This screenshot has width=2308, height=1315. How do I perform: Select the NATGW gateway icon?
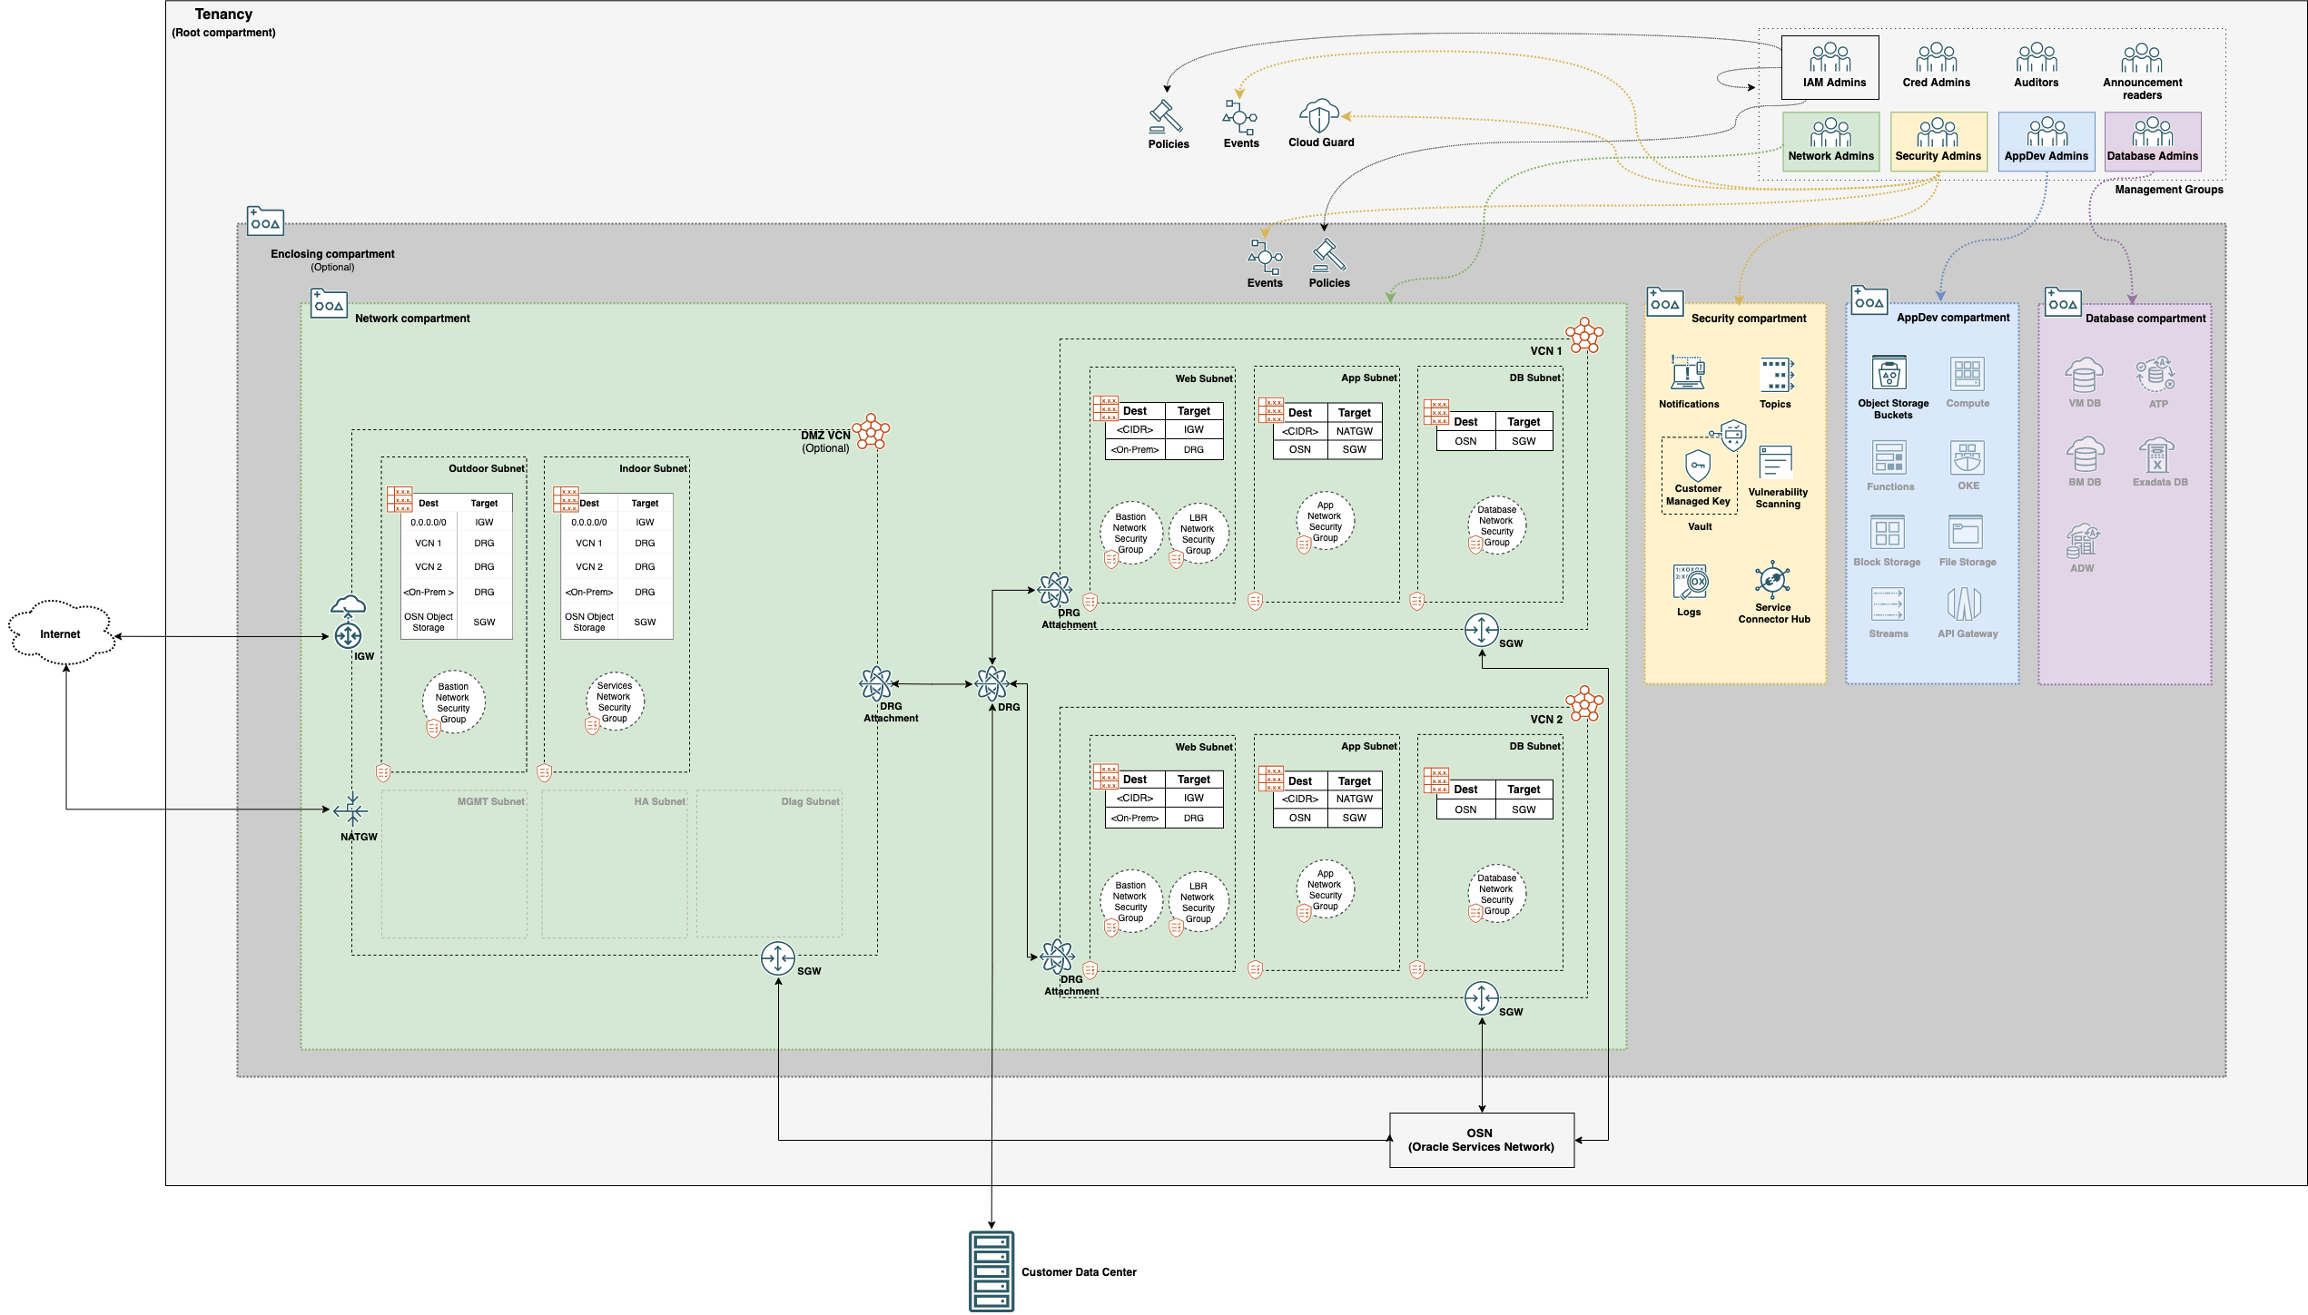pyautogui.click(x=351, y=810)
